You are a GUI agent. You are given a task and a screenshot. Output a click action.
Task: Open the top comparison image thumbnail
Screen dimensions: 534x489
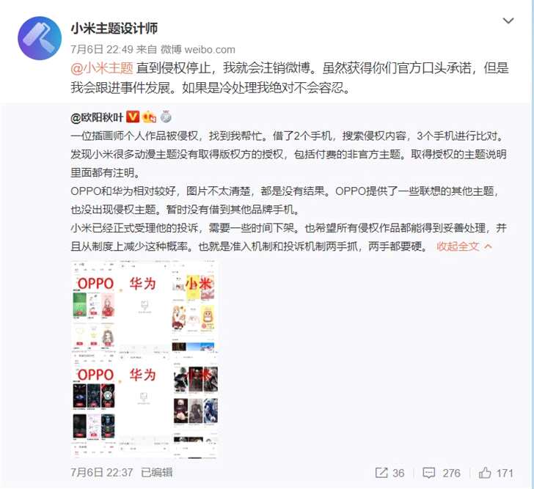[x=145, y=308]
